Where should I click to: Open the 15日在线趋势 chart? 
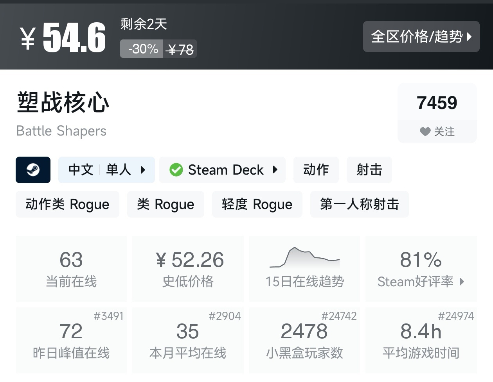[x=304, y=269]
